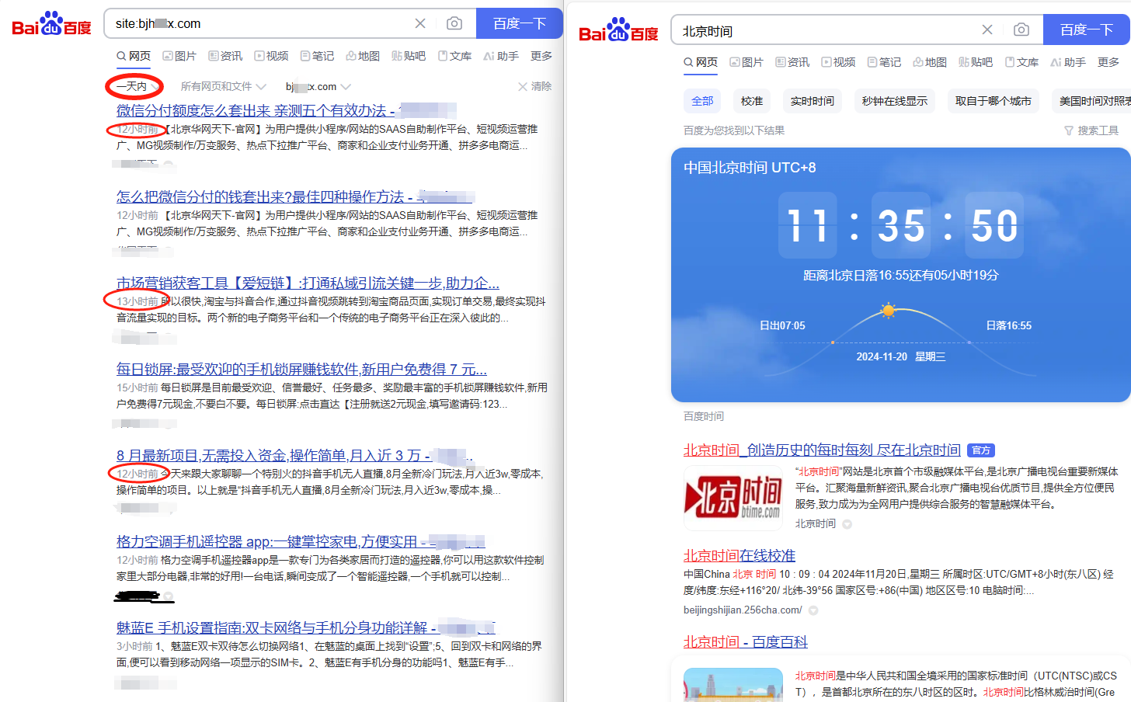Viewport: 1131px width, 702px height.
Task: Clear the left search box with the X icon
Action: 420,23
